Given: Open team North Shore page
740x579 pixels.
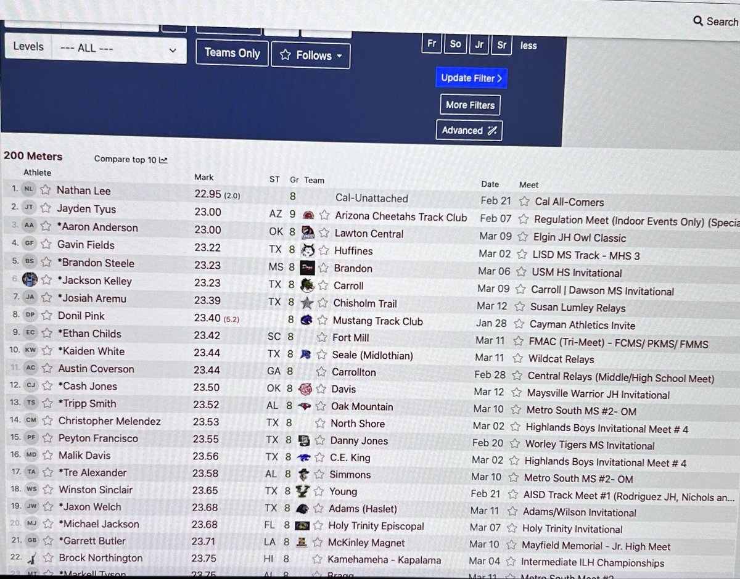Looking at the screenshot, I should click(x=358, y=424).
